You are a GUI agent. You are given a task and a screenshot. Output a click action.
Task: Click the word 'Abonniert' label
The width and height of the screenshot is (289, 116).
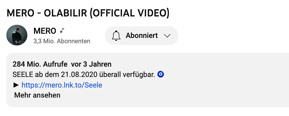[142, 36]
